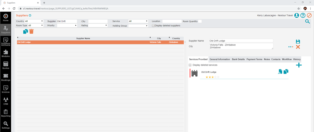Sort by Country column header
The width and height of the screenshot is (314, 132).
(x=176, y=38)
